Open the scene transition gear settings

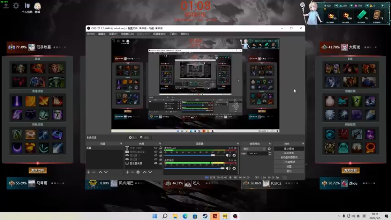coord(269,149)
